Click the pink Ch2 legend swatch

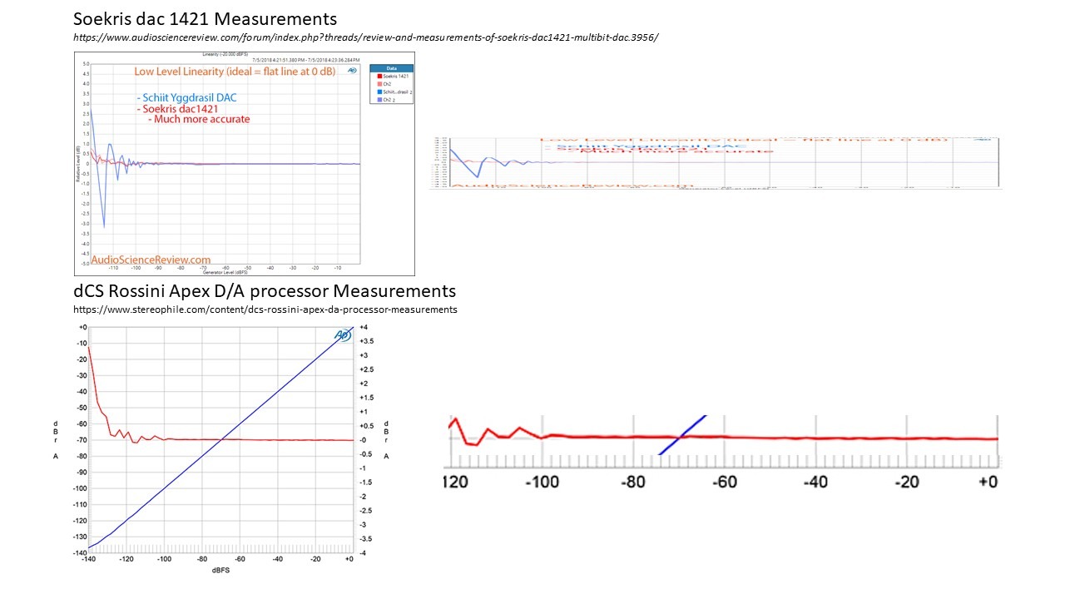[x=379, y=84]
